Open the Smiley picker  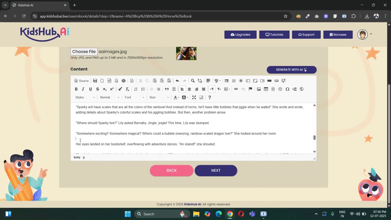280,89
